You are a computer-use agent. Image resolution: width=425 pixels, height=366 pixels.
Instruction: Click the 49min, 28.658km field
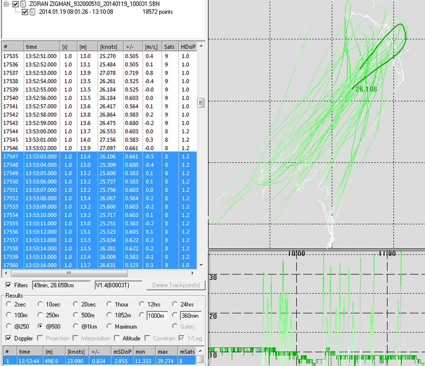tap(61, 285)
